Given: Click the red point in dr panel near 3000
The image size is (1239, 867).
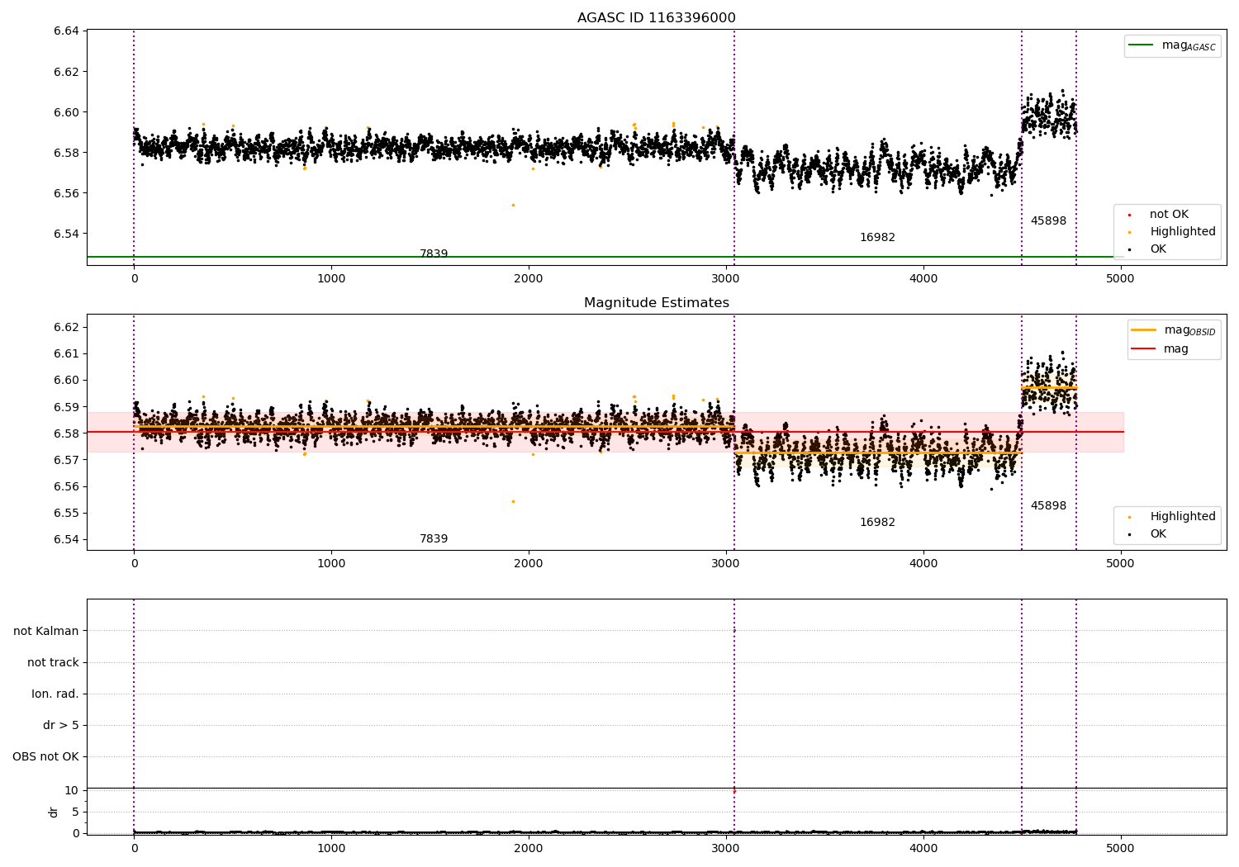Looking at the screenshot, I should click(x=734, y=791).
